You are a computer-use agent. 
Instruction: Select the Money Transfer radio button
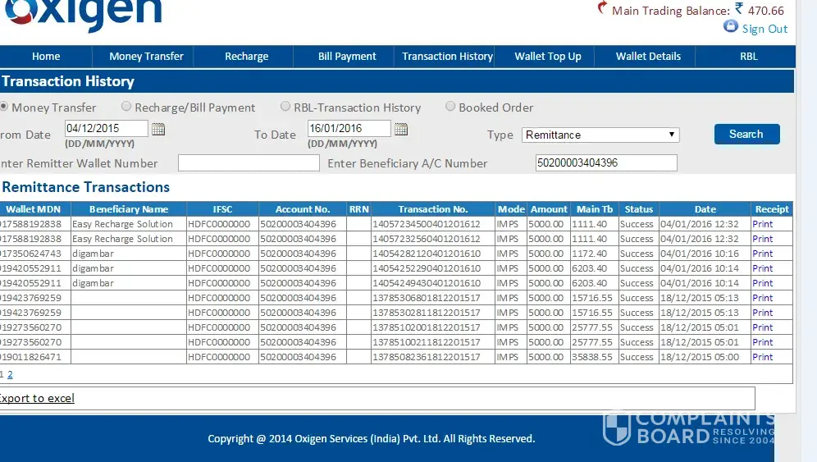click(x=4, y=107)
